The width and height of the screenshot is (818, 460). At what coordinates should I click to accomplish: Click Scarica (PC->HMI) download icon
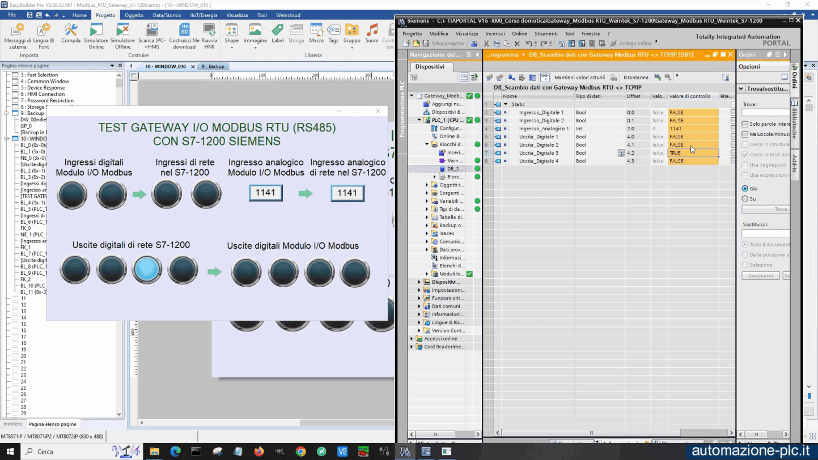coord(152,36)
